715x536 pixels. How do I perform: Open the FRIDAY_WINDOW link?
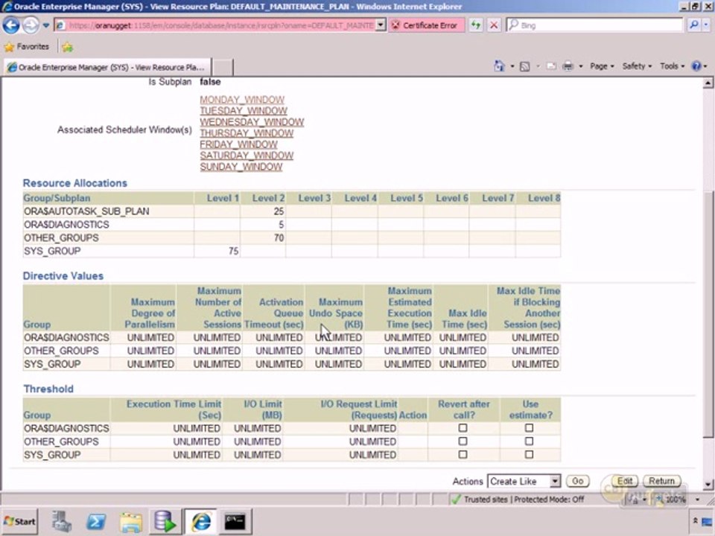[x=238, y=144]
